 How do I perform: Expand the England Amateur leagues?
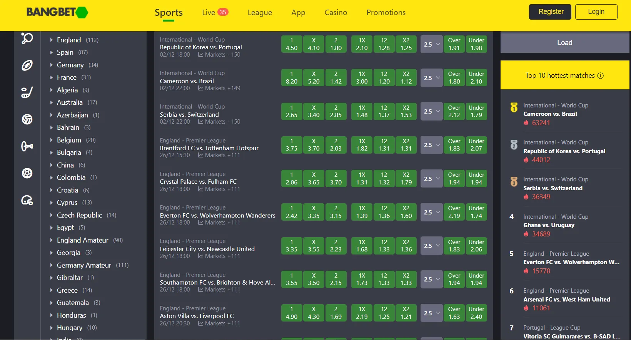coord(51,240)
